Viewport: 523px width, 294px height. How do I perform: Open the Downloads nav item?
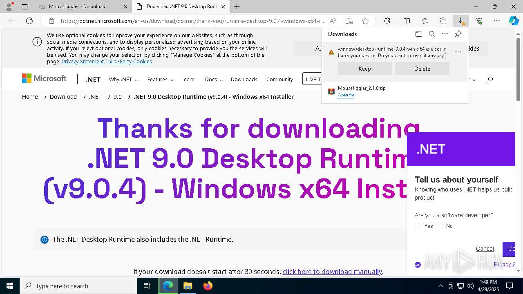[x=244, y=80]
